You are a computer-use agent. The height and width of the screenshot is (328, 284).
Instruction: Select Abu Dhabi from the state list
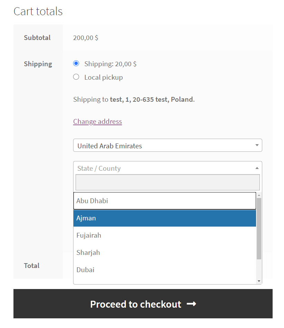165,201
